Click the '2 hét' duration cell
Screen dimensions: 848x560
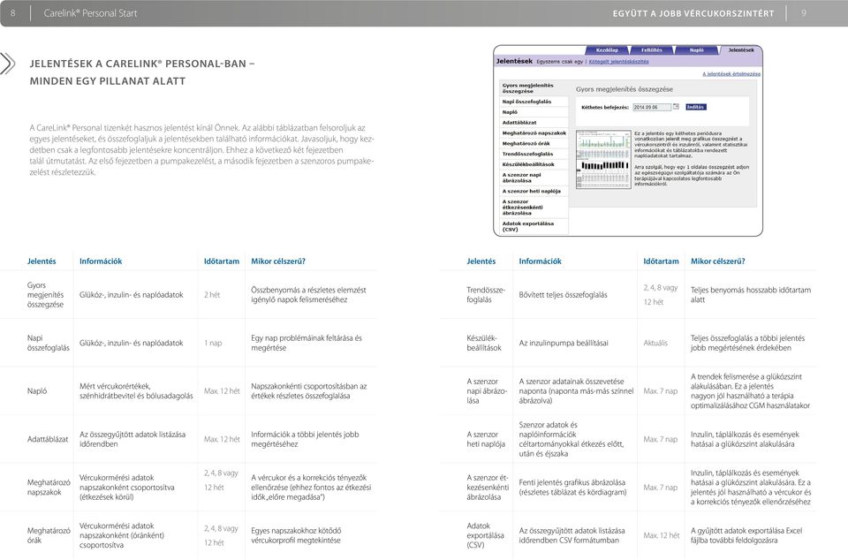pos(212,295)
